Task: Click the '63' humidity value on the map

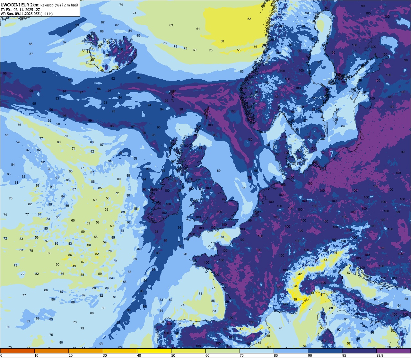Action: [x=171, y=25]
